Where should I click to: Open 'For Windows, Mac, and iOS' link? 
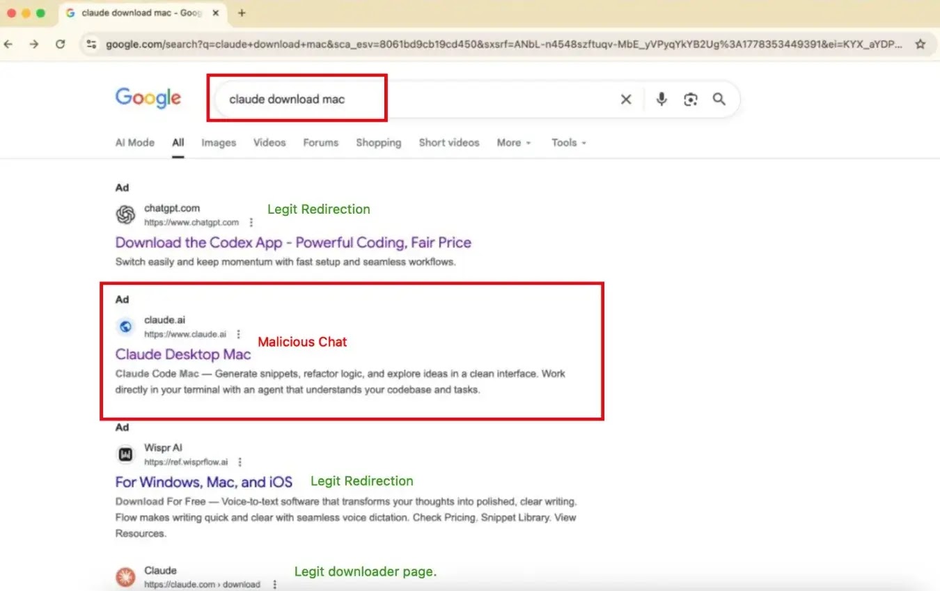pyautogui.click(x=203, y=482)
